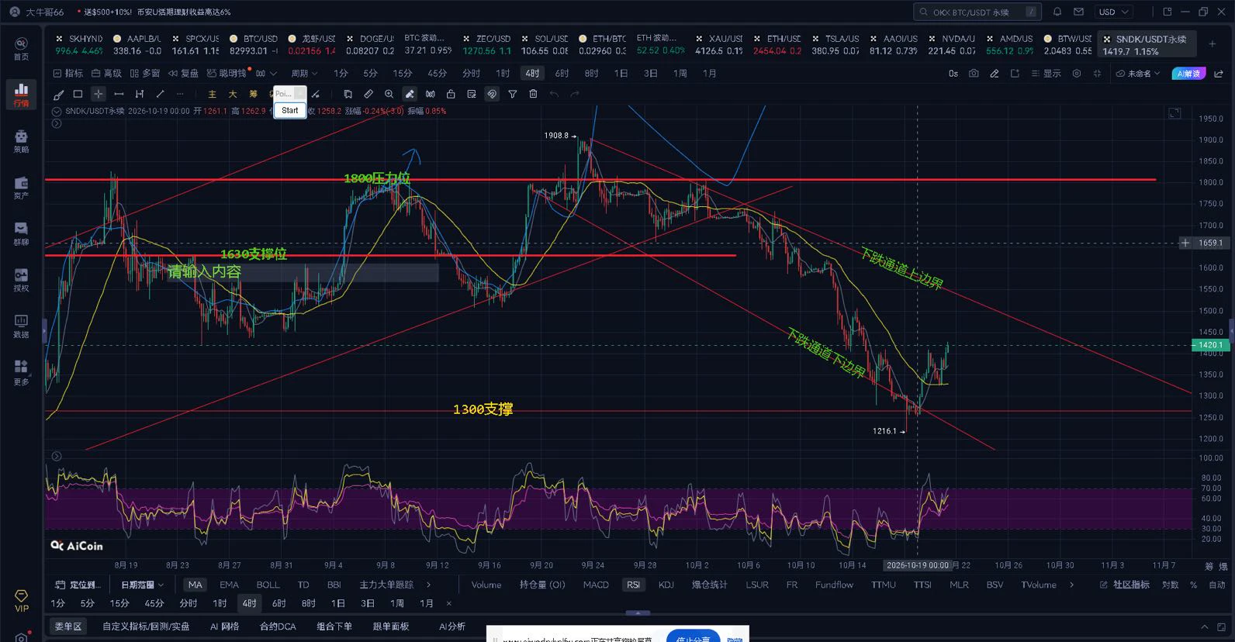1235x642 pixels.
Task: Toggle the KDJ sub-indicator
Action: 666,585
